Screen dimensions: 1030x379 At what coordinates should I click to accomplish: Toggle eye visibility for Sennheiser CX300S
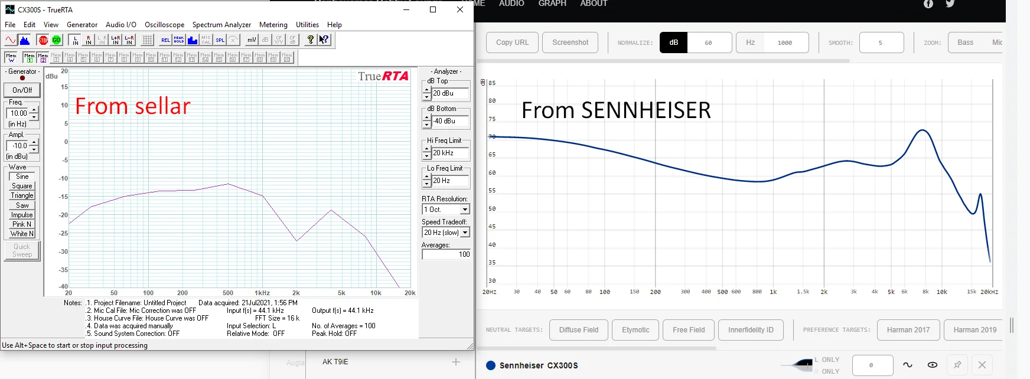pyautogui.click(x=933, y=365)
